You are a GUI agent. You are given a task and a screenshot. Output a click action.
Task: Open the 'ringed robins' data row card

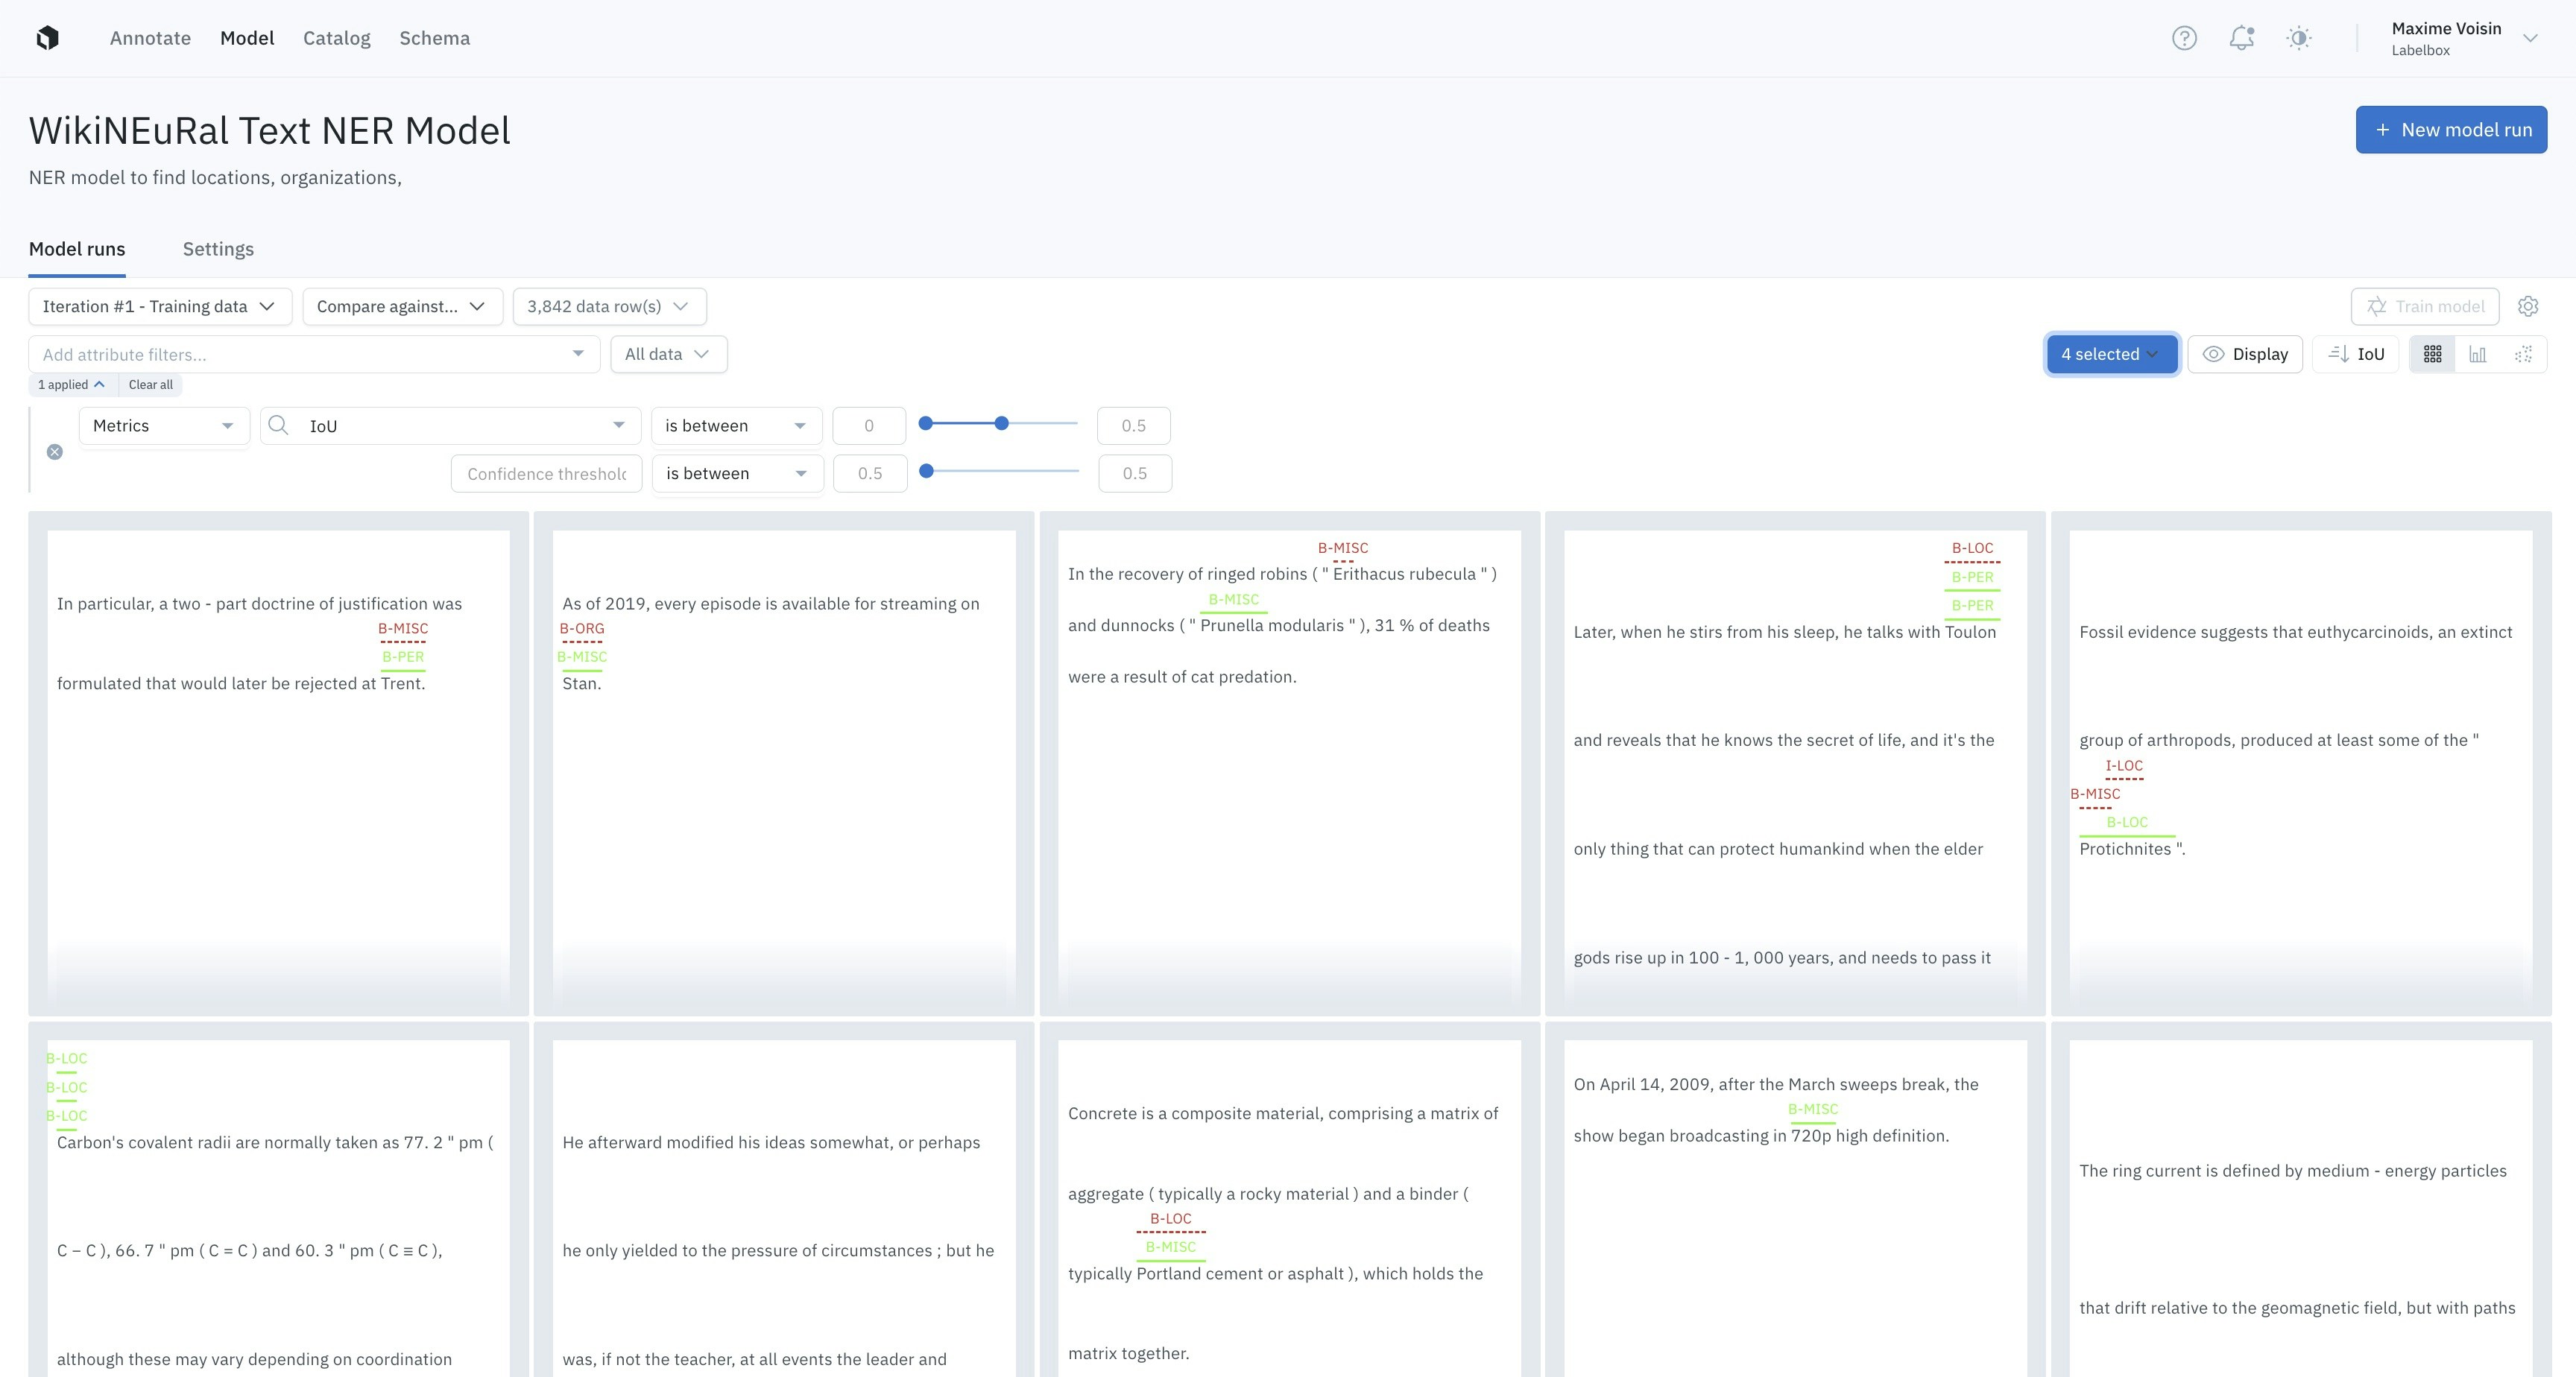click(1290, 764)
